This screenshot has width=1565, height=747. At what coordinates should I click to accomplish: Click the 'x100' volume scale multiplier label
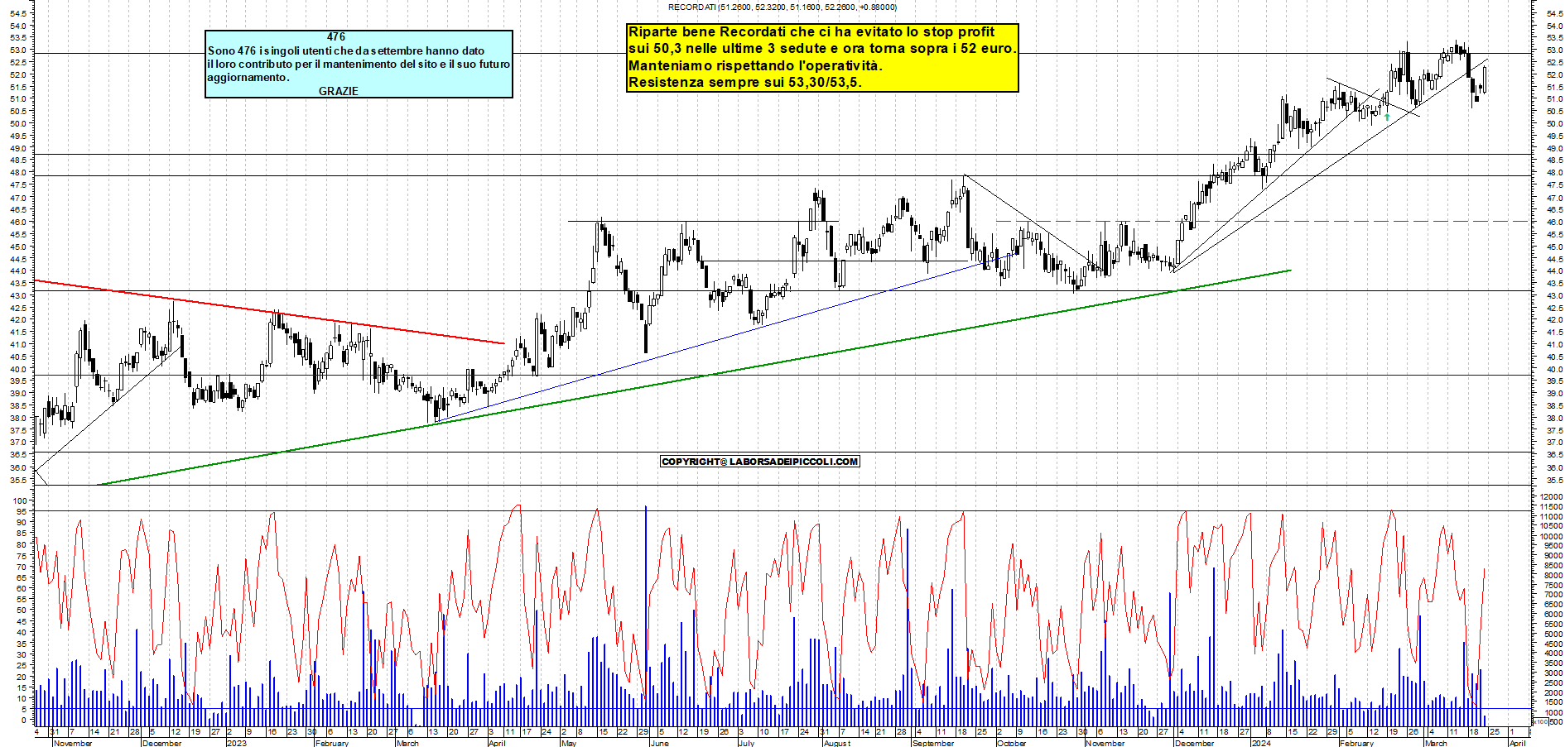click(1540, 722)
